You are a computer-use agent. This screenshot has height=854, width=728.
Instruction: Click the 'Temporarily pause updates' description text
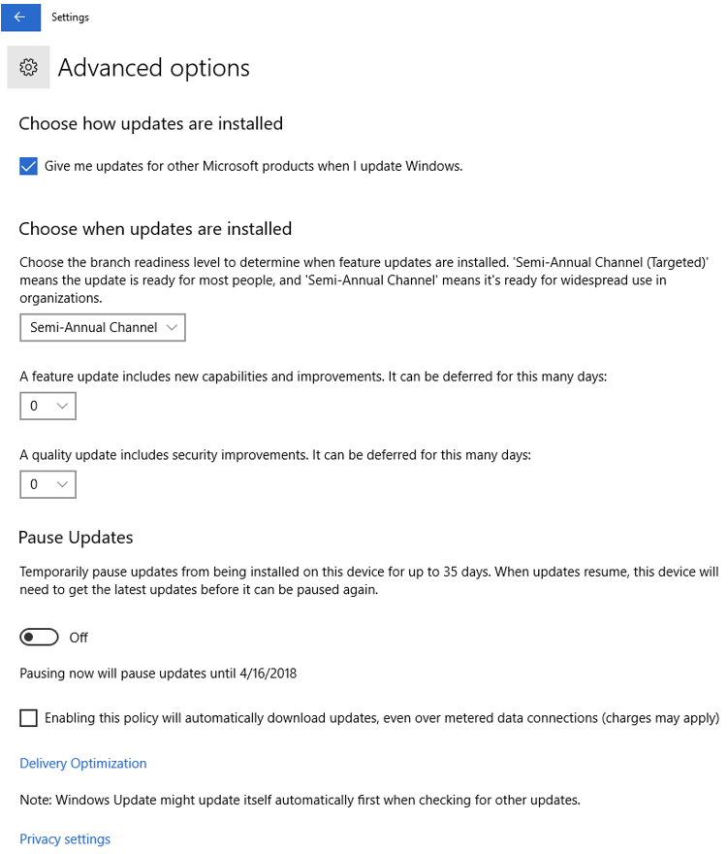(368, 581)
